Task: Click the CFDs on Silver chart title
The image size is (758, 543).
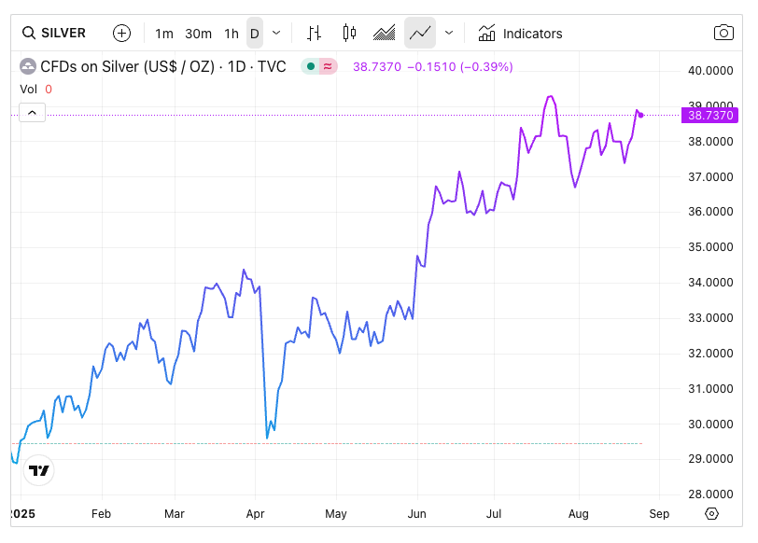Action: (163, 66)
